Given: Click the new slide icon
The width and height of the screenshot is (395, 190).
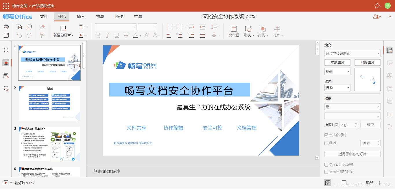Looking at the screenshot, I should (63, 28).
